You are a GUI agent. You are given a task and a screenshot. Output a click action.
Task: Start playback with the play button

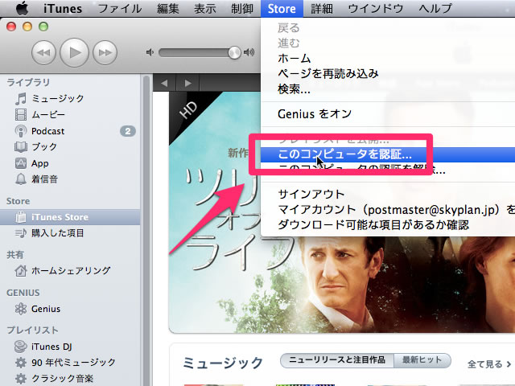pos(75,52)
